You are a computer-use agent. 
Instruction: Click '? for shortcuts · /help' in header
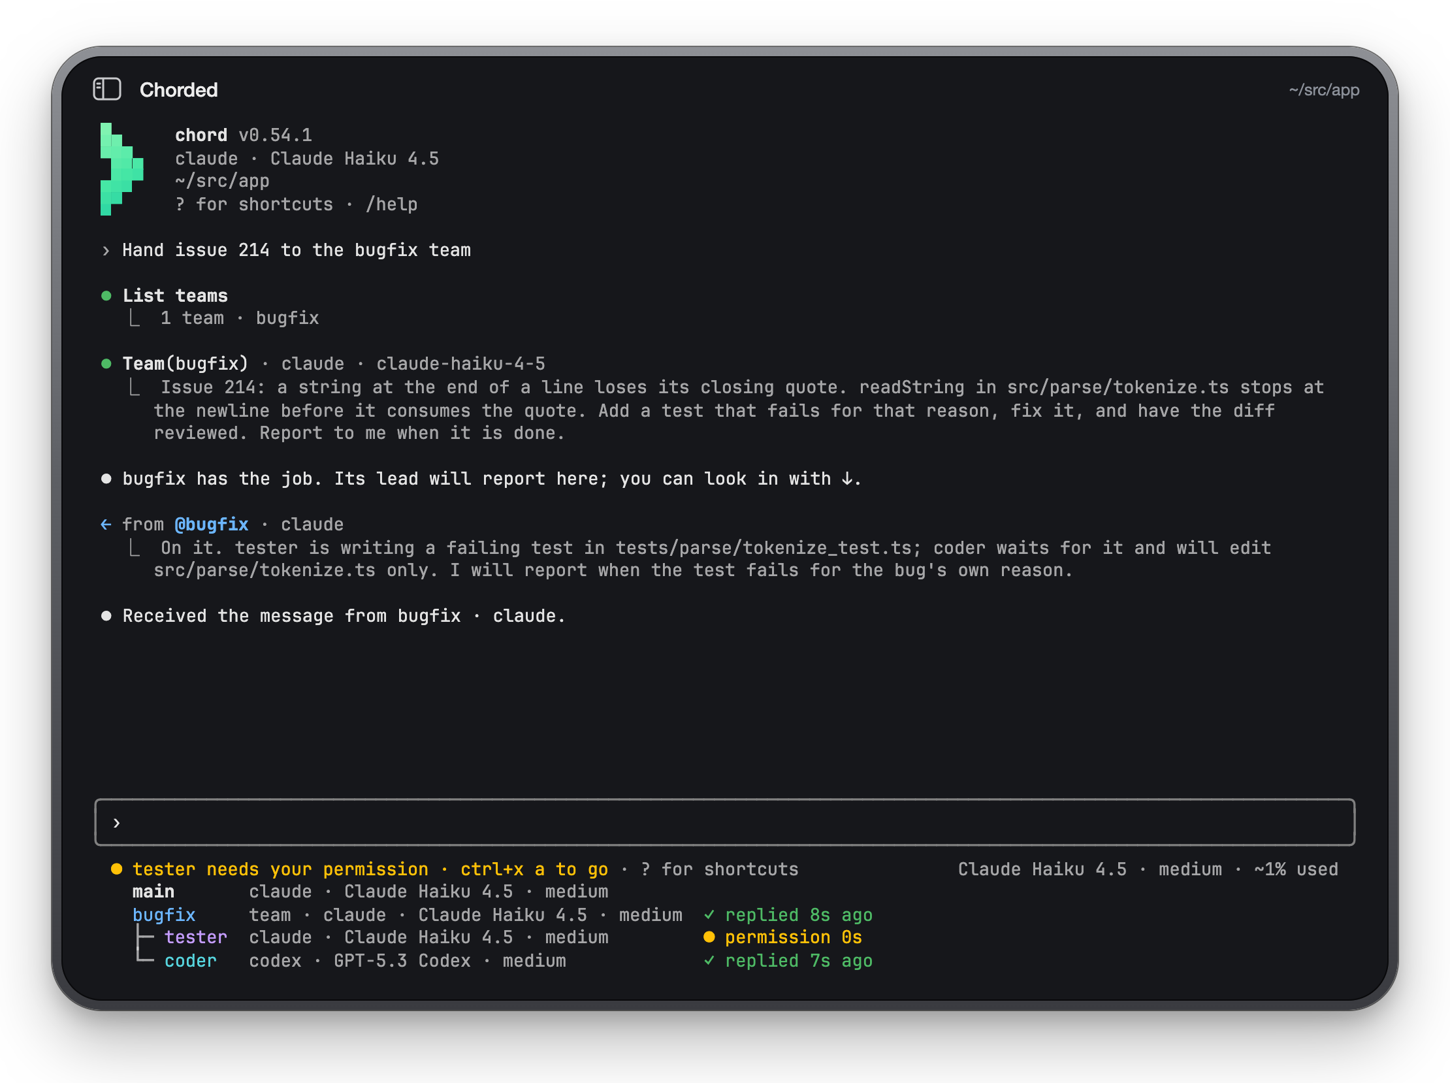tap(297, 204)
